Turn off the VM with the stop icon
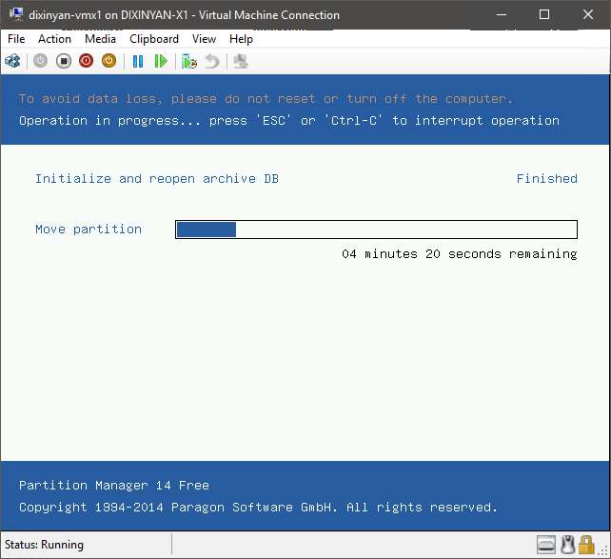611x559 pixels. [x=64, y=61]
